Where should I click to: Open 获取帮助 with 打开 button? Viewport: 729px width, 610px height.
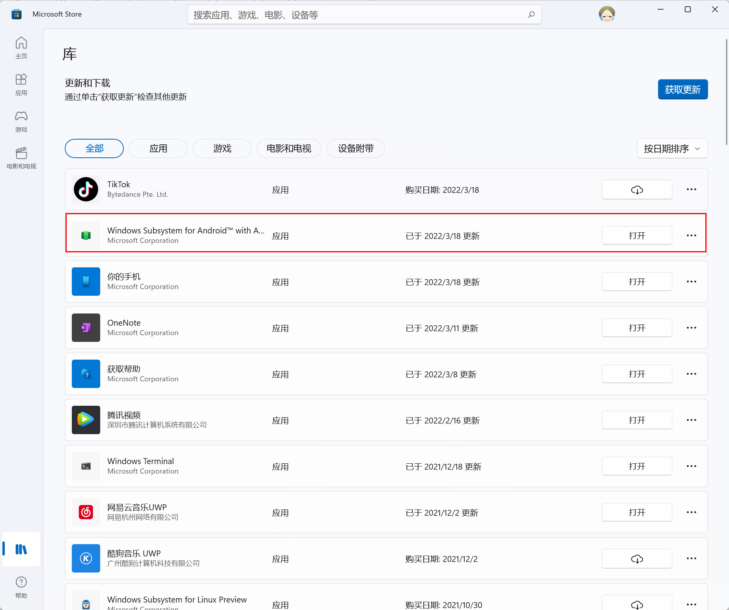(637, 374)
